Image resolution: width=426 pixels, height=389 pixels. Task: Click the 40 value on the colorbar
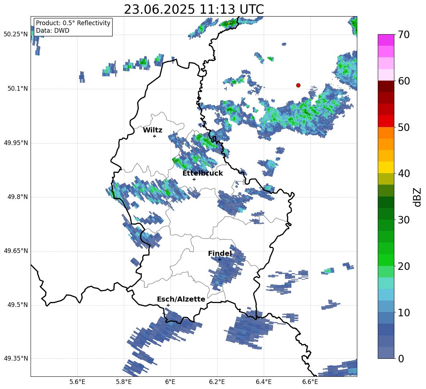(404, 173)
